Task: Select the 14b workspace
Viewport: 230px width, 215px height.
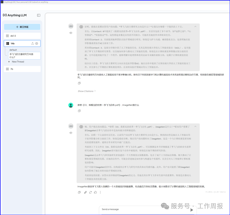Action: coord(22,43)
